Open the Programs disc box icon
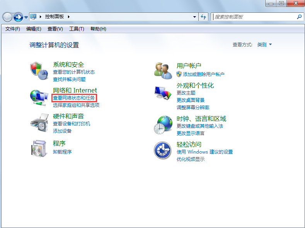Screen dimensions: 305x228 tap(39, 148)
